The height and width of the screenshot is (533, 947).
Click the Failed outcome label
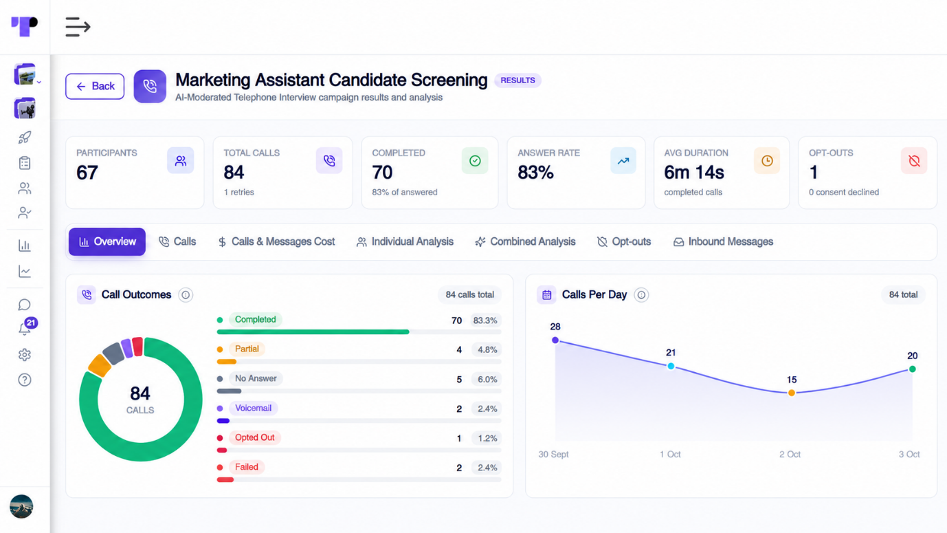[x=246, y=468]
